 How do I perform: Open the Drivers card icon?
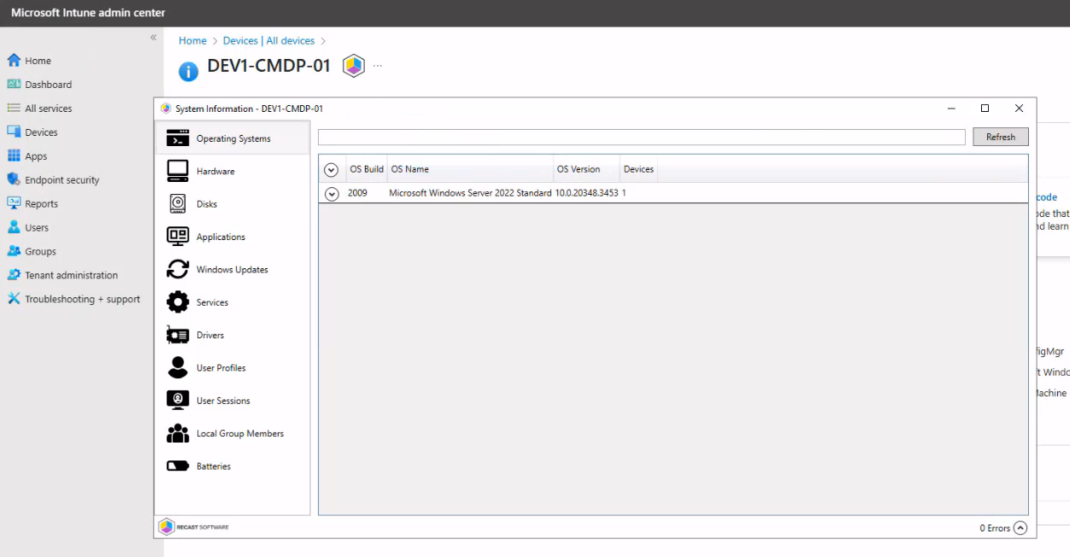click(178, 335)
